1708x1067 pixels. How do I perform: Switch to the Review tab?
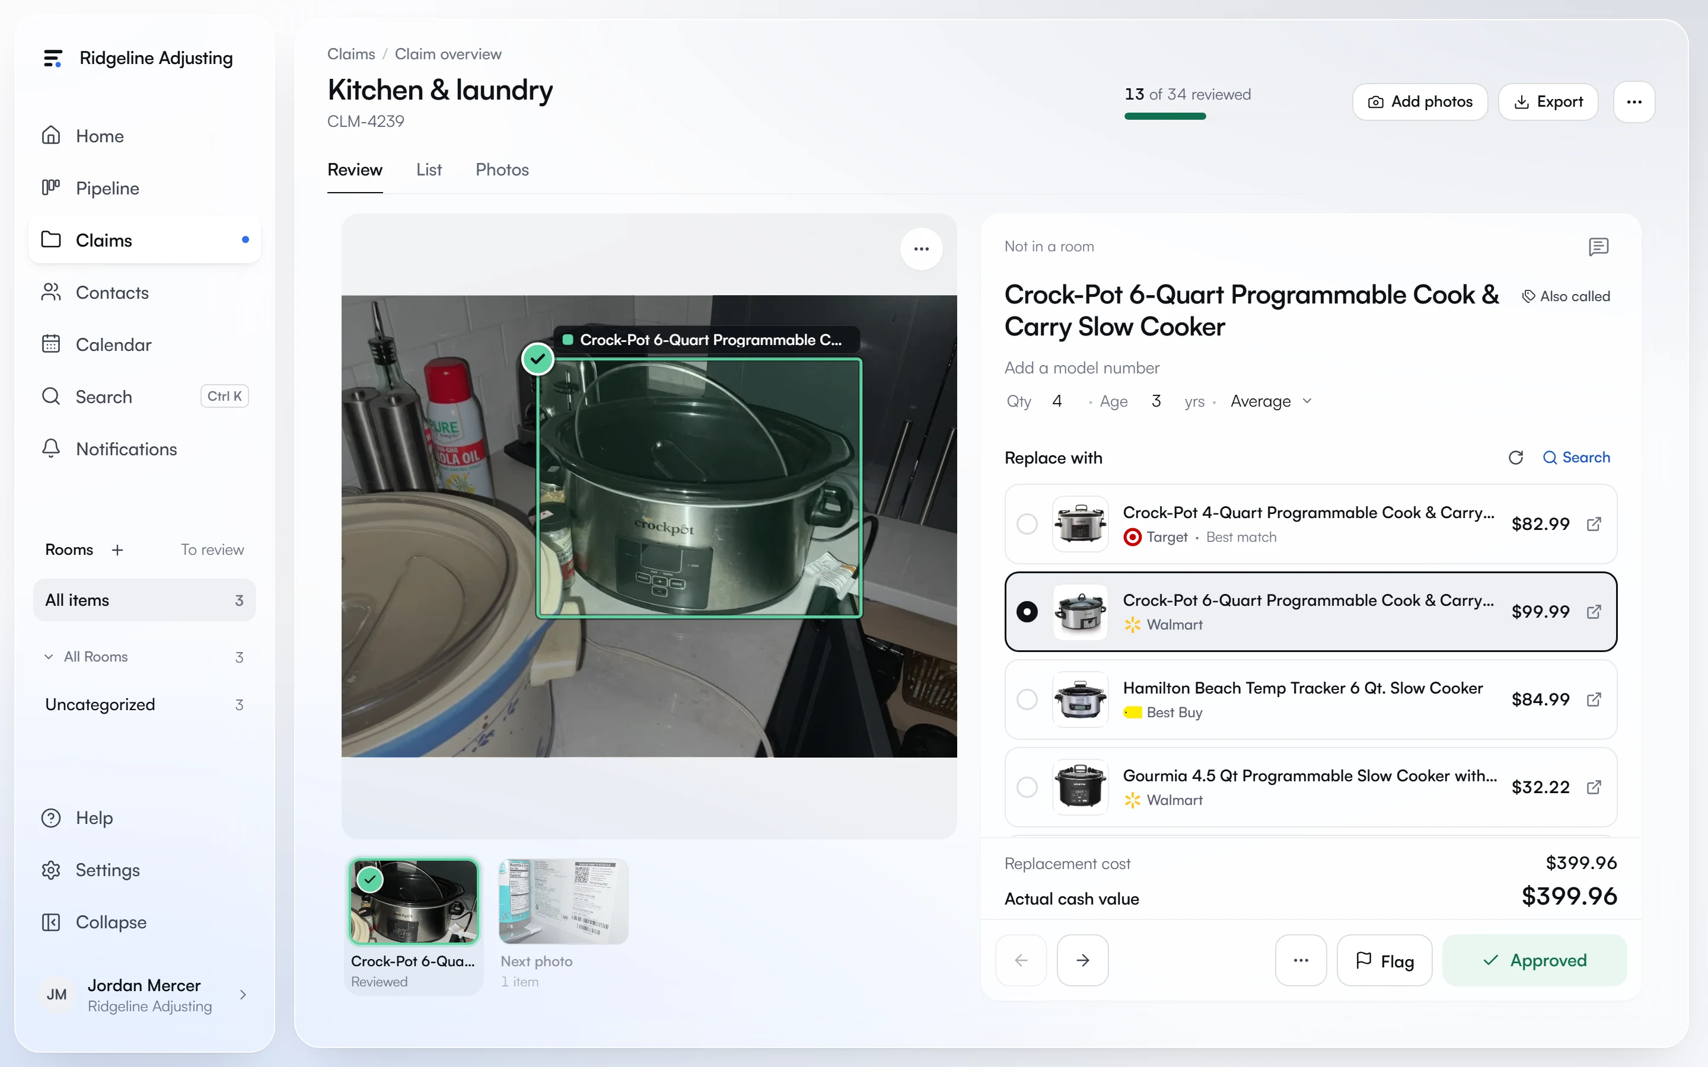(355, 170)
